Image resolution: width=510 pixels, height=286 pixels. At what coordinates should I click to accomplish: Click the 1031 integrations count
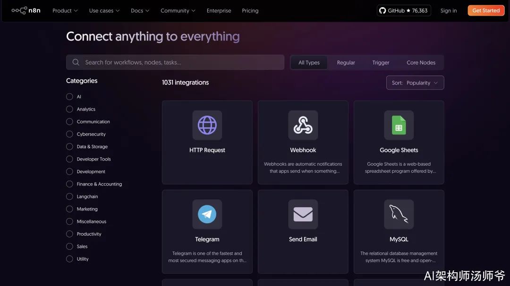click(186, 83)
